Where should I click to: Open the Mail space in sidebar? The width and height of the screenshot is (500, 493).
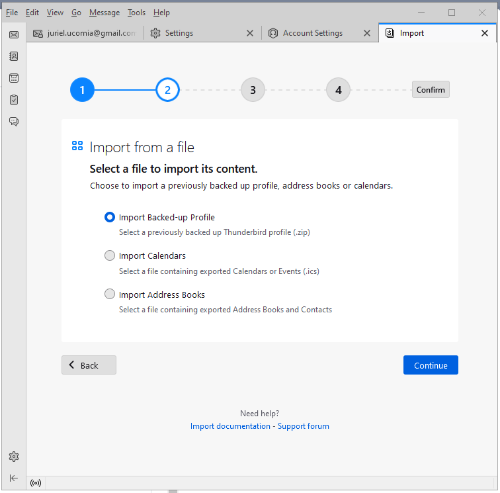click(14, 34)
